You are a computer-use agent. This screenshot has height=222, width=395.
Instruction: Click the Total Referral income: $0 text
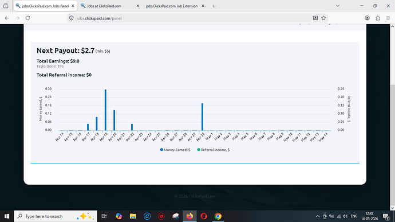click(64, 75)
